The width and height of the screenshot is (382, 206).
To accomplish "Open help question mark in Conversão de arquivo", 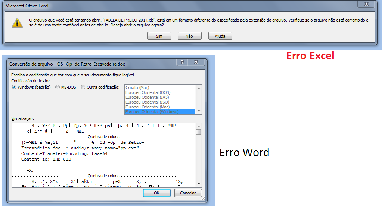I will [x=182, y=63].
